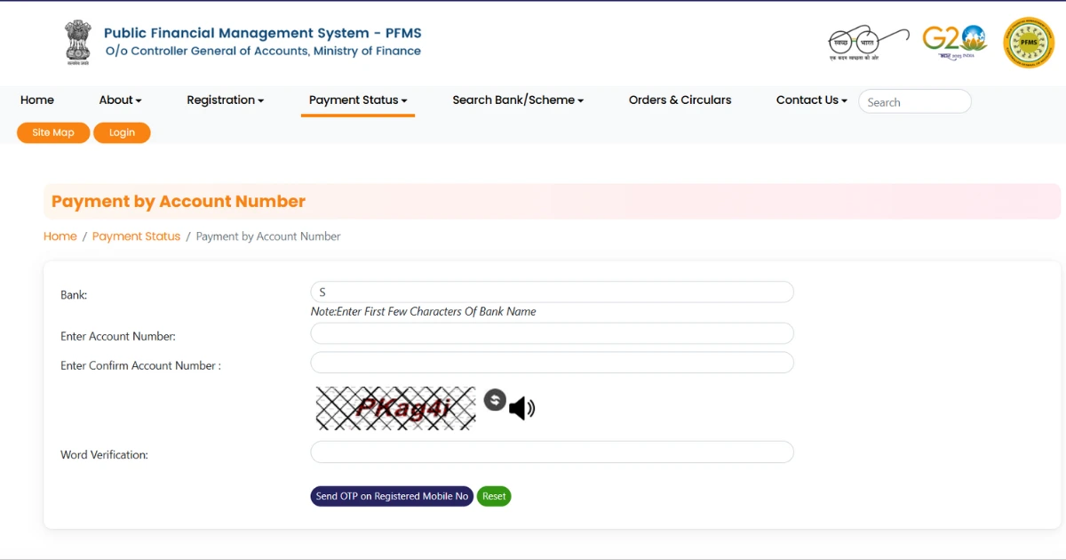This screenshot has height=560, width=1066.
Task: Click the national emblem logo
Action: click(77, 43)
